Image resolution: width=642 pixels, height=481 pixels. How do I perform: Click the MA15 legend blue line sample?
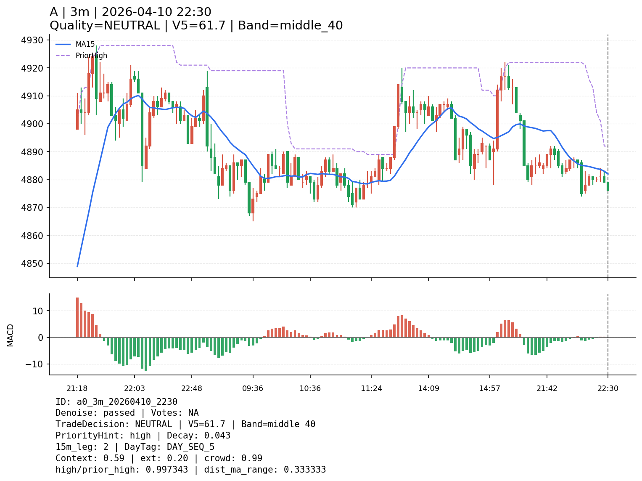point(63,44)
